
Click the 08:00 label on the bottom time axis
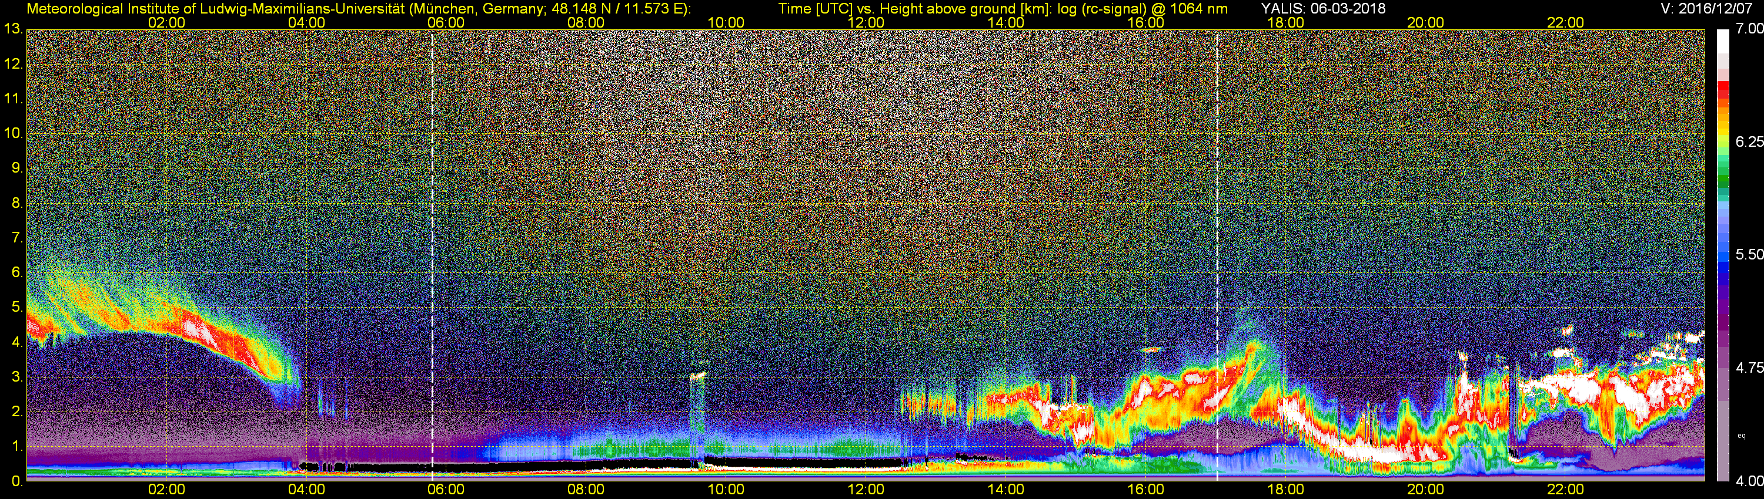586,490
